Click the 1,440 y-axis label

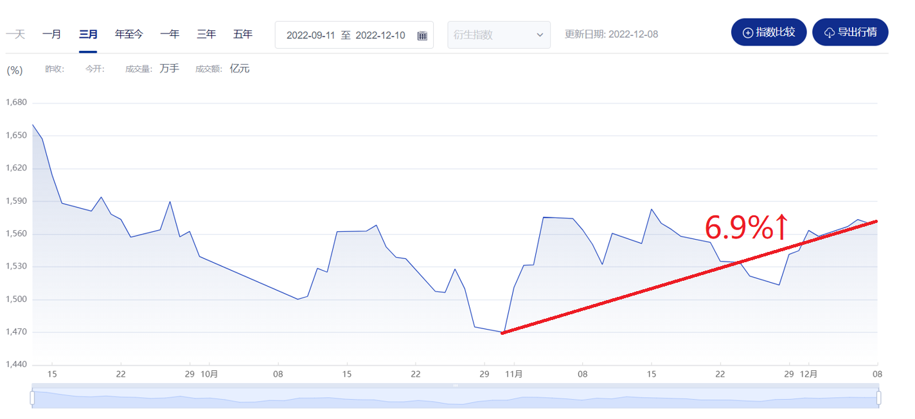[x=16, y=365]
